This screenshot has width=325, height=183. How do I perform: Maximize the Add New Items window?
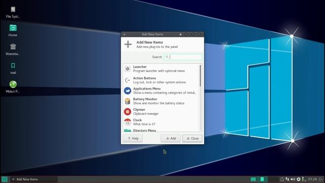[x=193, y=34]
